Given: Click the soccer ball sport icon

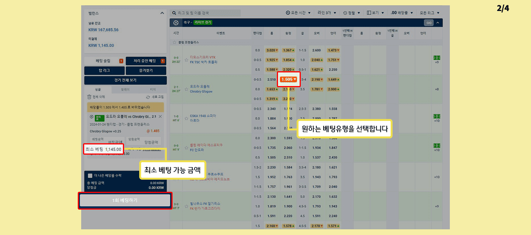Looking at the screenshot, I should click(x=176, y=23).
